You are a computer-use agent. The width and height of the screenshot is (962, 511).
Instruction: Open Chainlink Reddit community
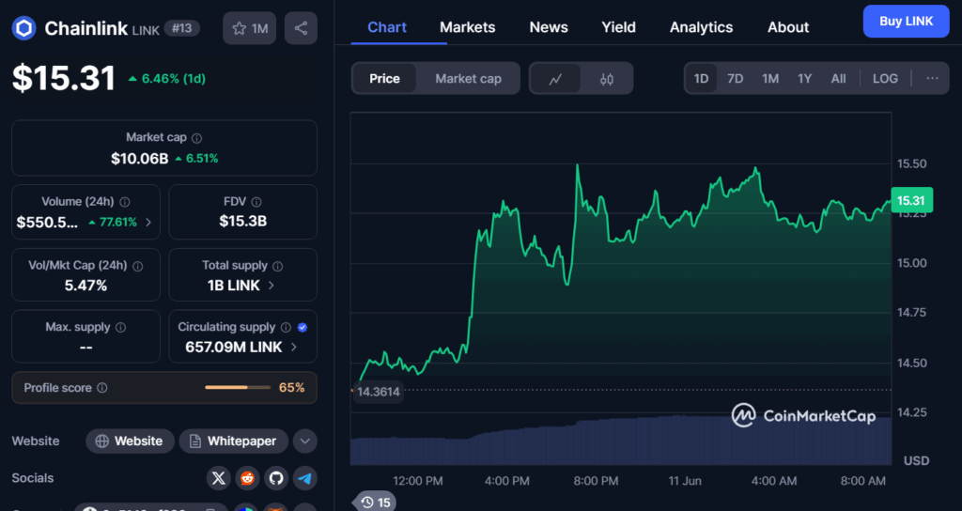click(247, 478)
